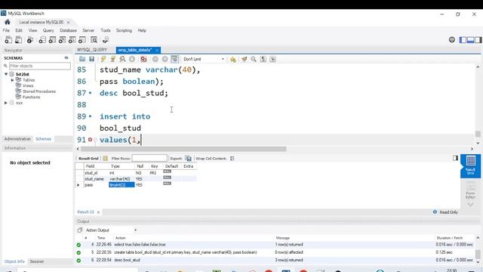
Task: Close the Result 33 tab
Action: [x=98, y=212]
